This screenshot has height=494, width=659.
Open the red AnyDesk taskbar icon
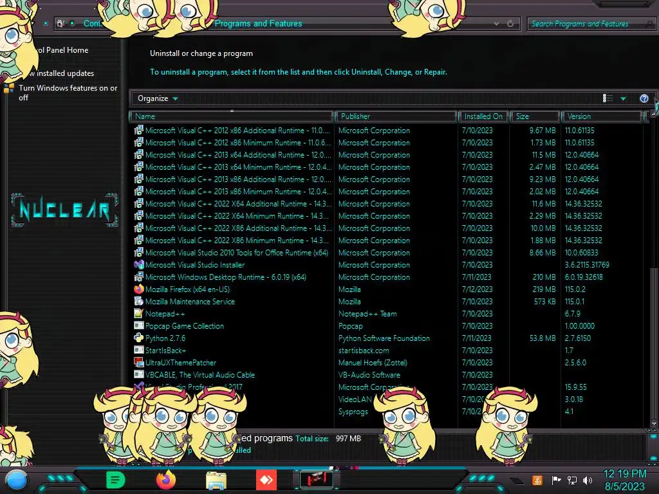click(266, 480)
